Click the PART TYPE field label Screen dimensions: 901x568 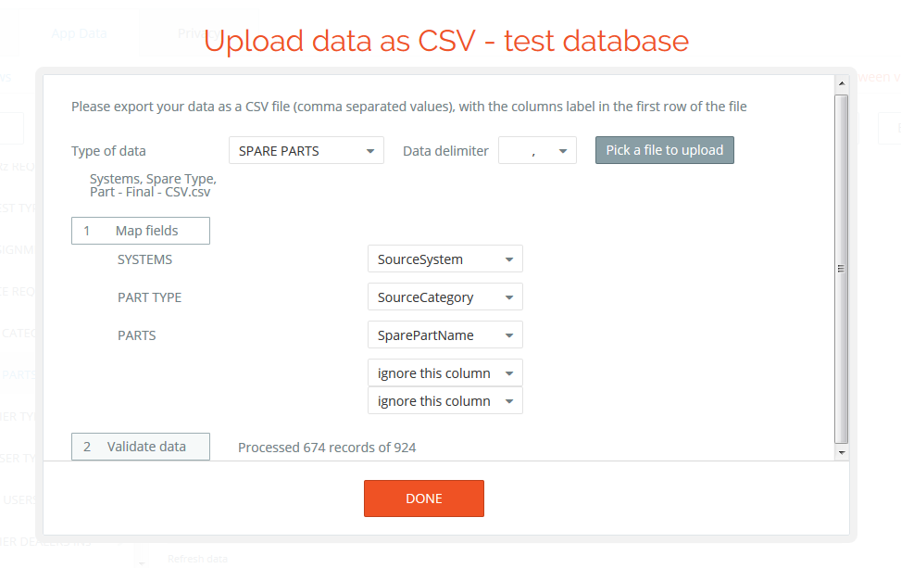tap(149, 297)
